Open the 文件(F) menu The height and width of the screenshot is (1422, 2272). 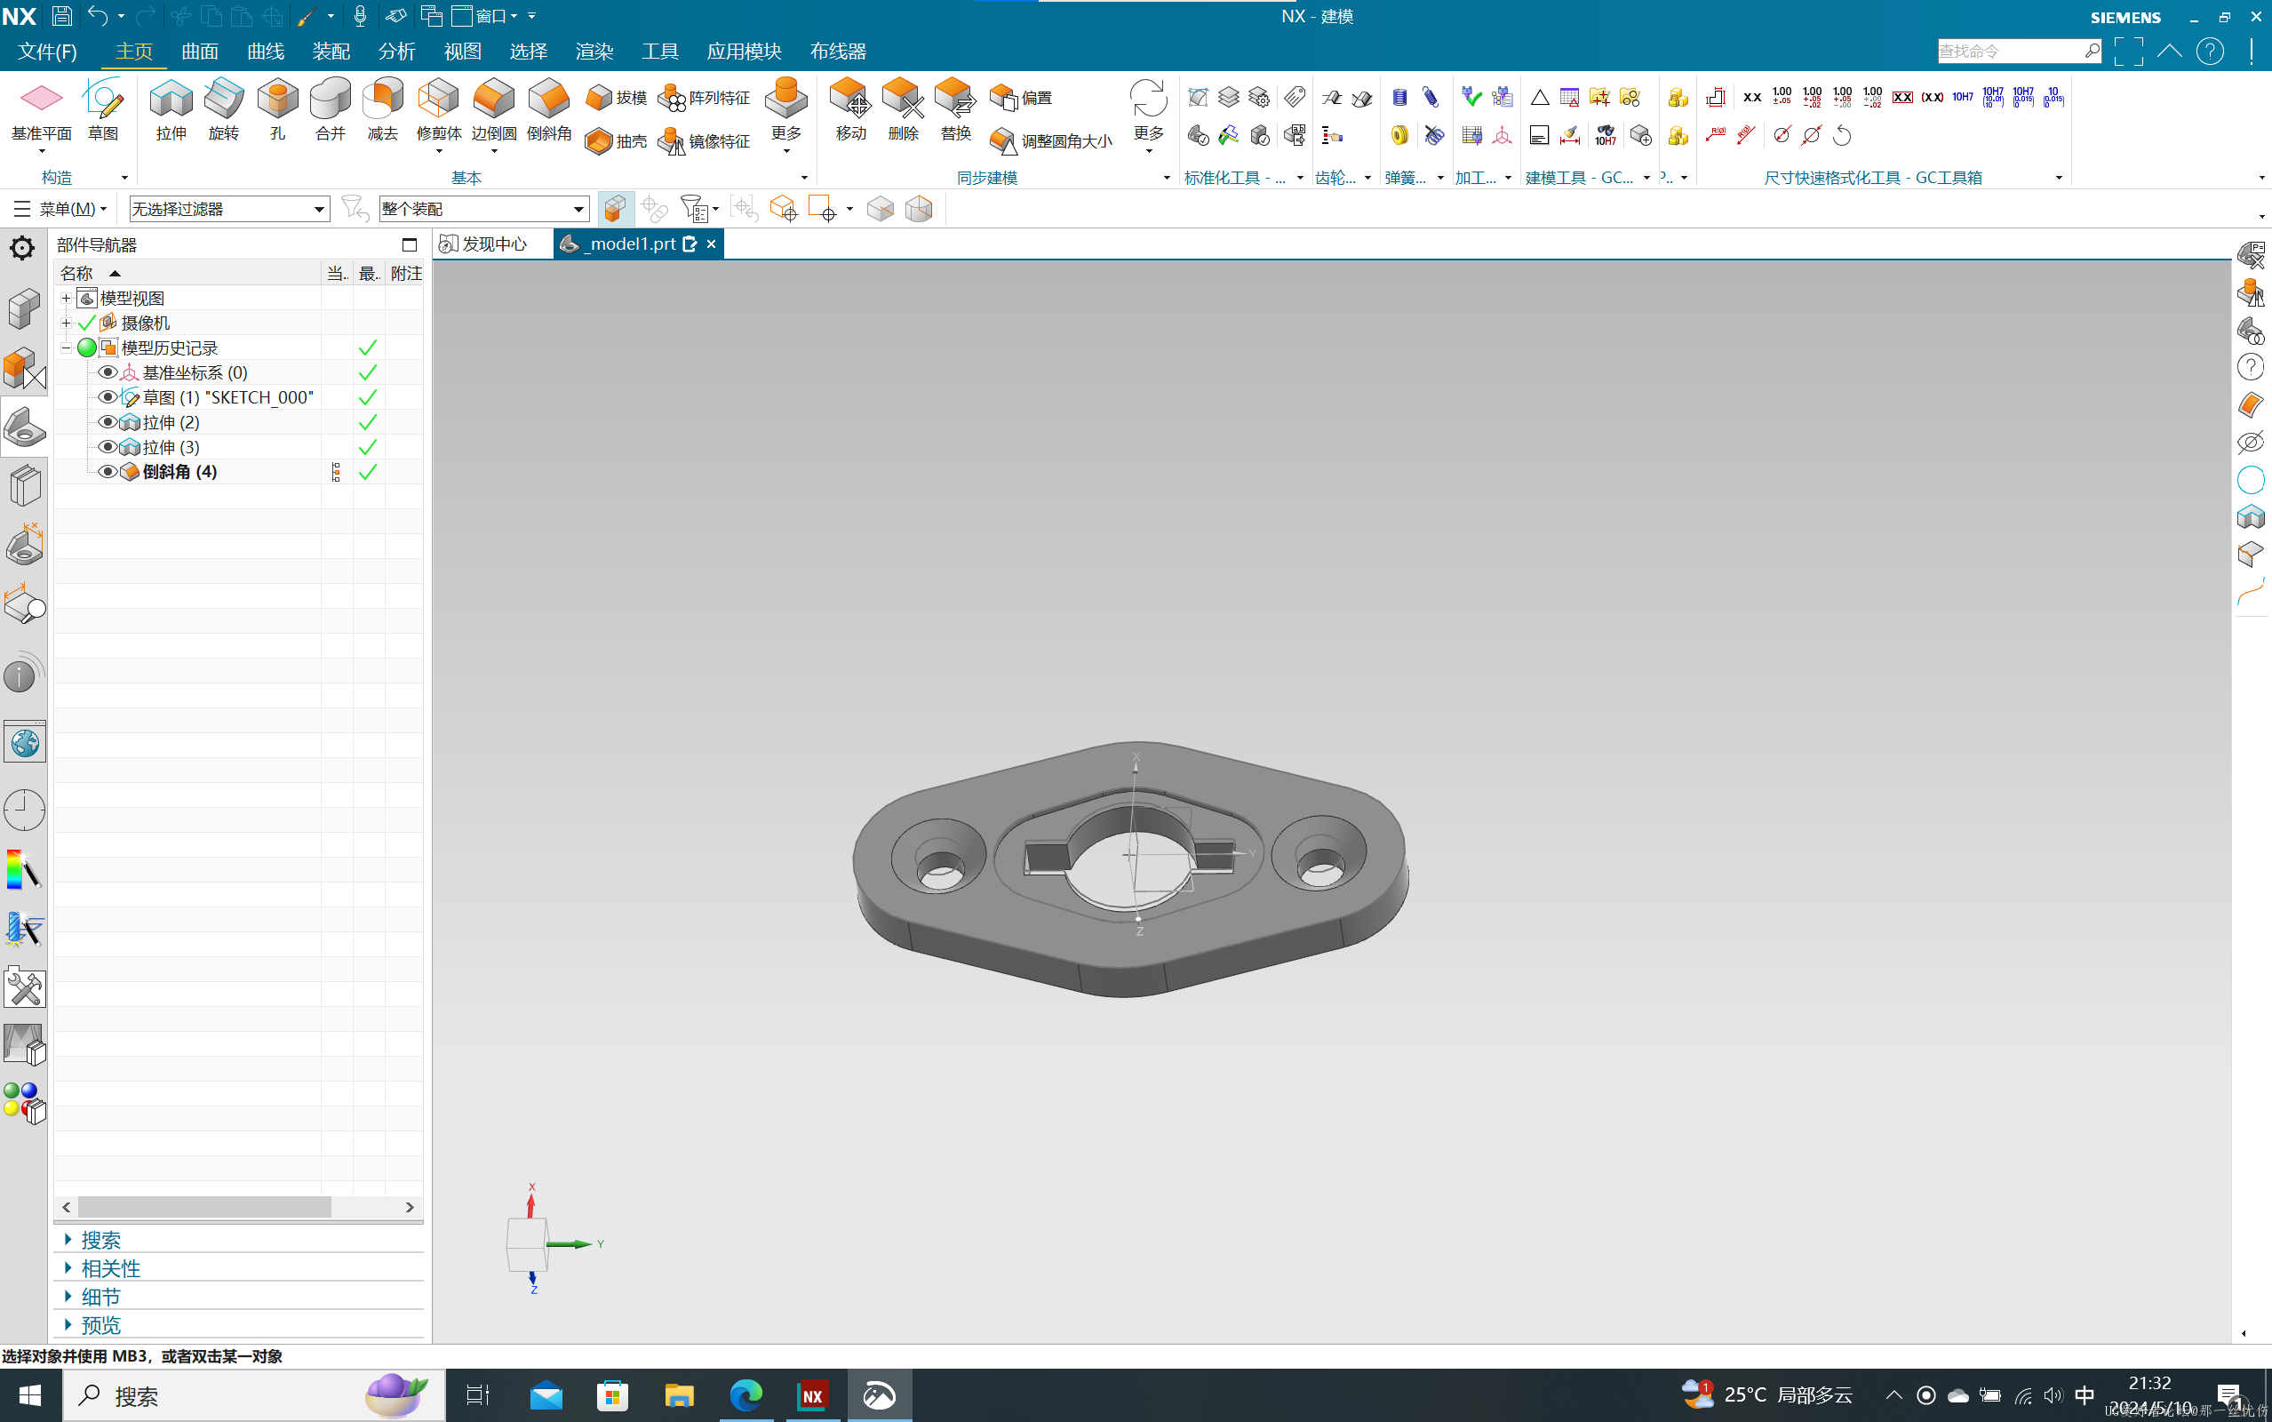pos(47,52)
